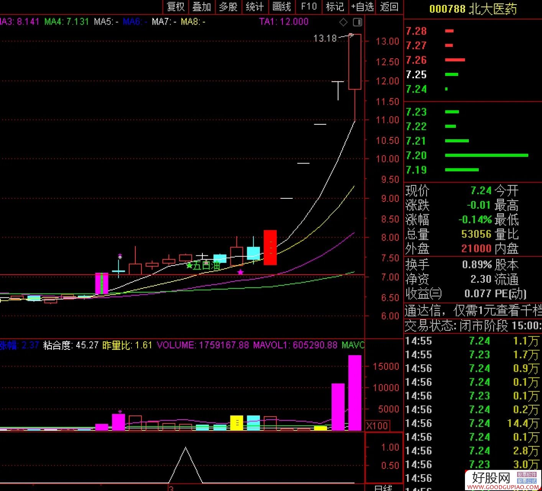The height and width of the screenshot is (491, 542).
Task: Click the 日线 period label
Action: [383, 488]
